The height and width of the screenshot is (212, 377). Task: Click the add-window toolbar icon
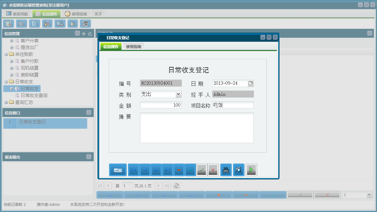click(x=72, y=24)
